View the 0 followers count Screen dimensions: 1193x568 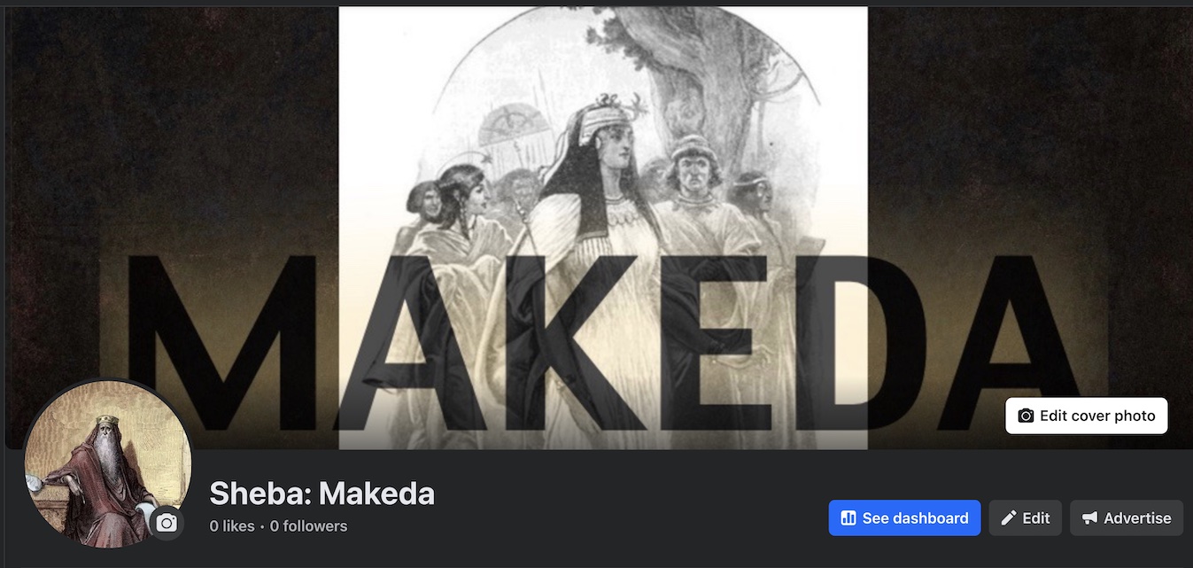pyautogui.click(x=308, y=526)
